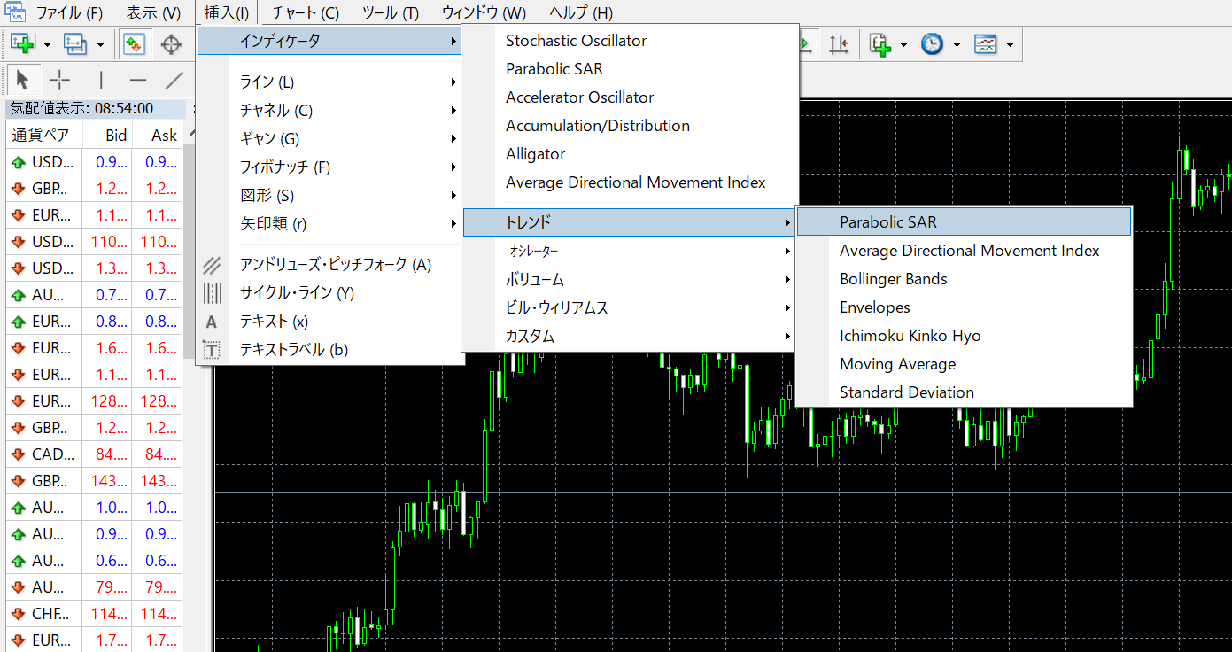Select the Crosshair tool
This screenshot has width=1232, height=652.
[x=59, y=81]
